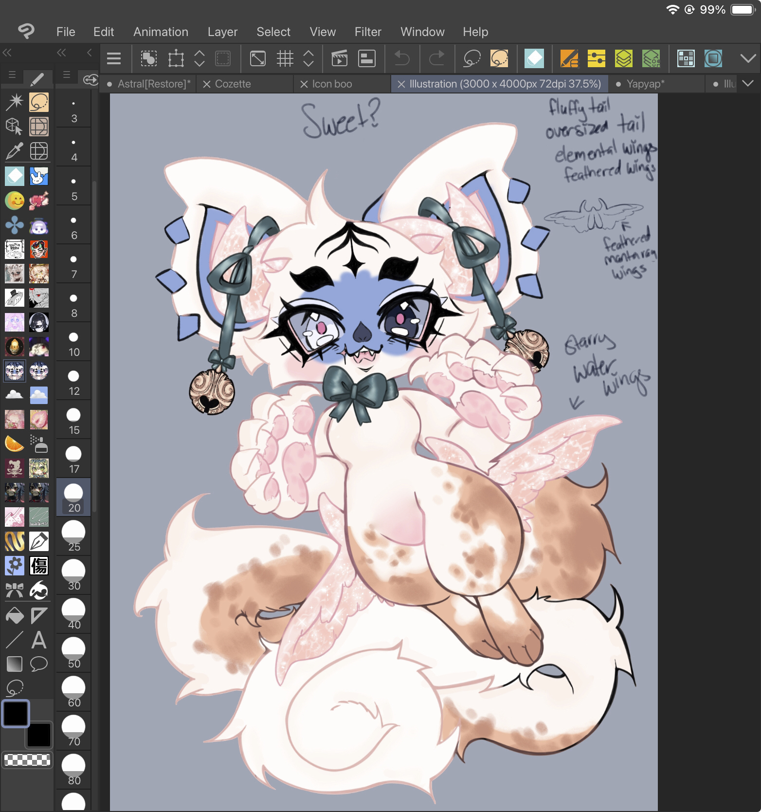The width and height of the screenshot is (761, 812).
Task: Pick the eyedropper tool
Action: click(x=14, y=151)
